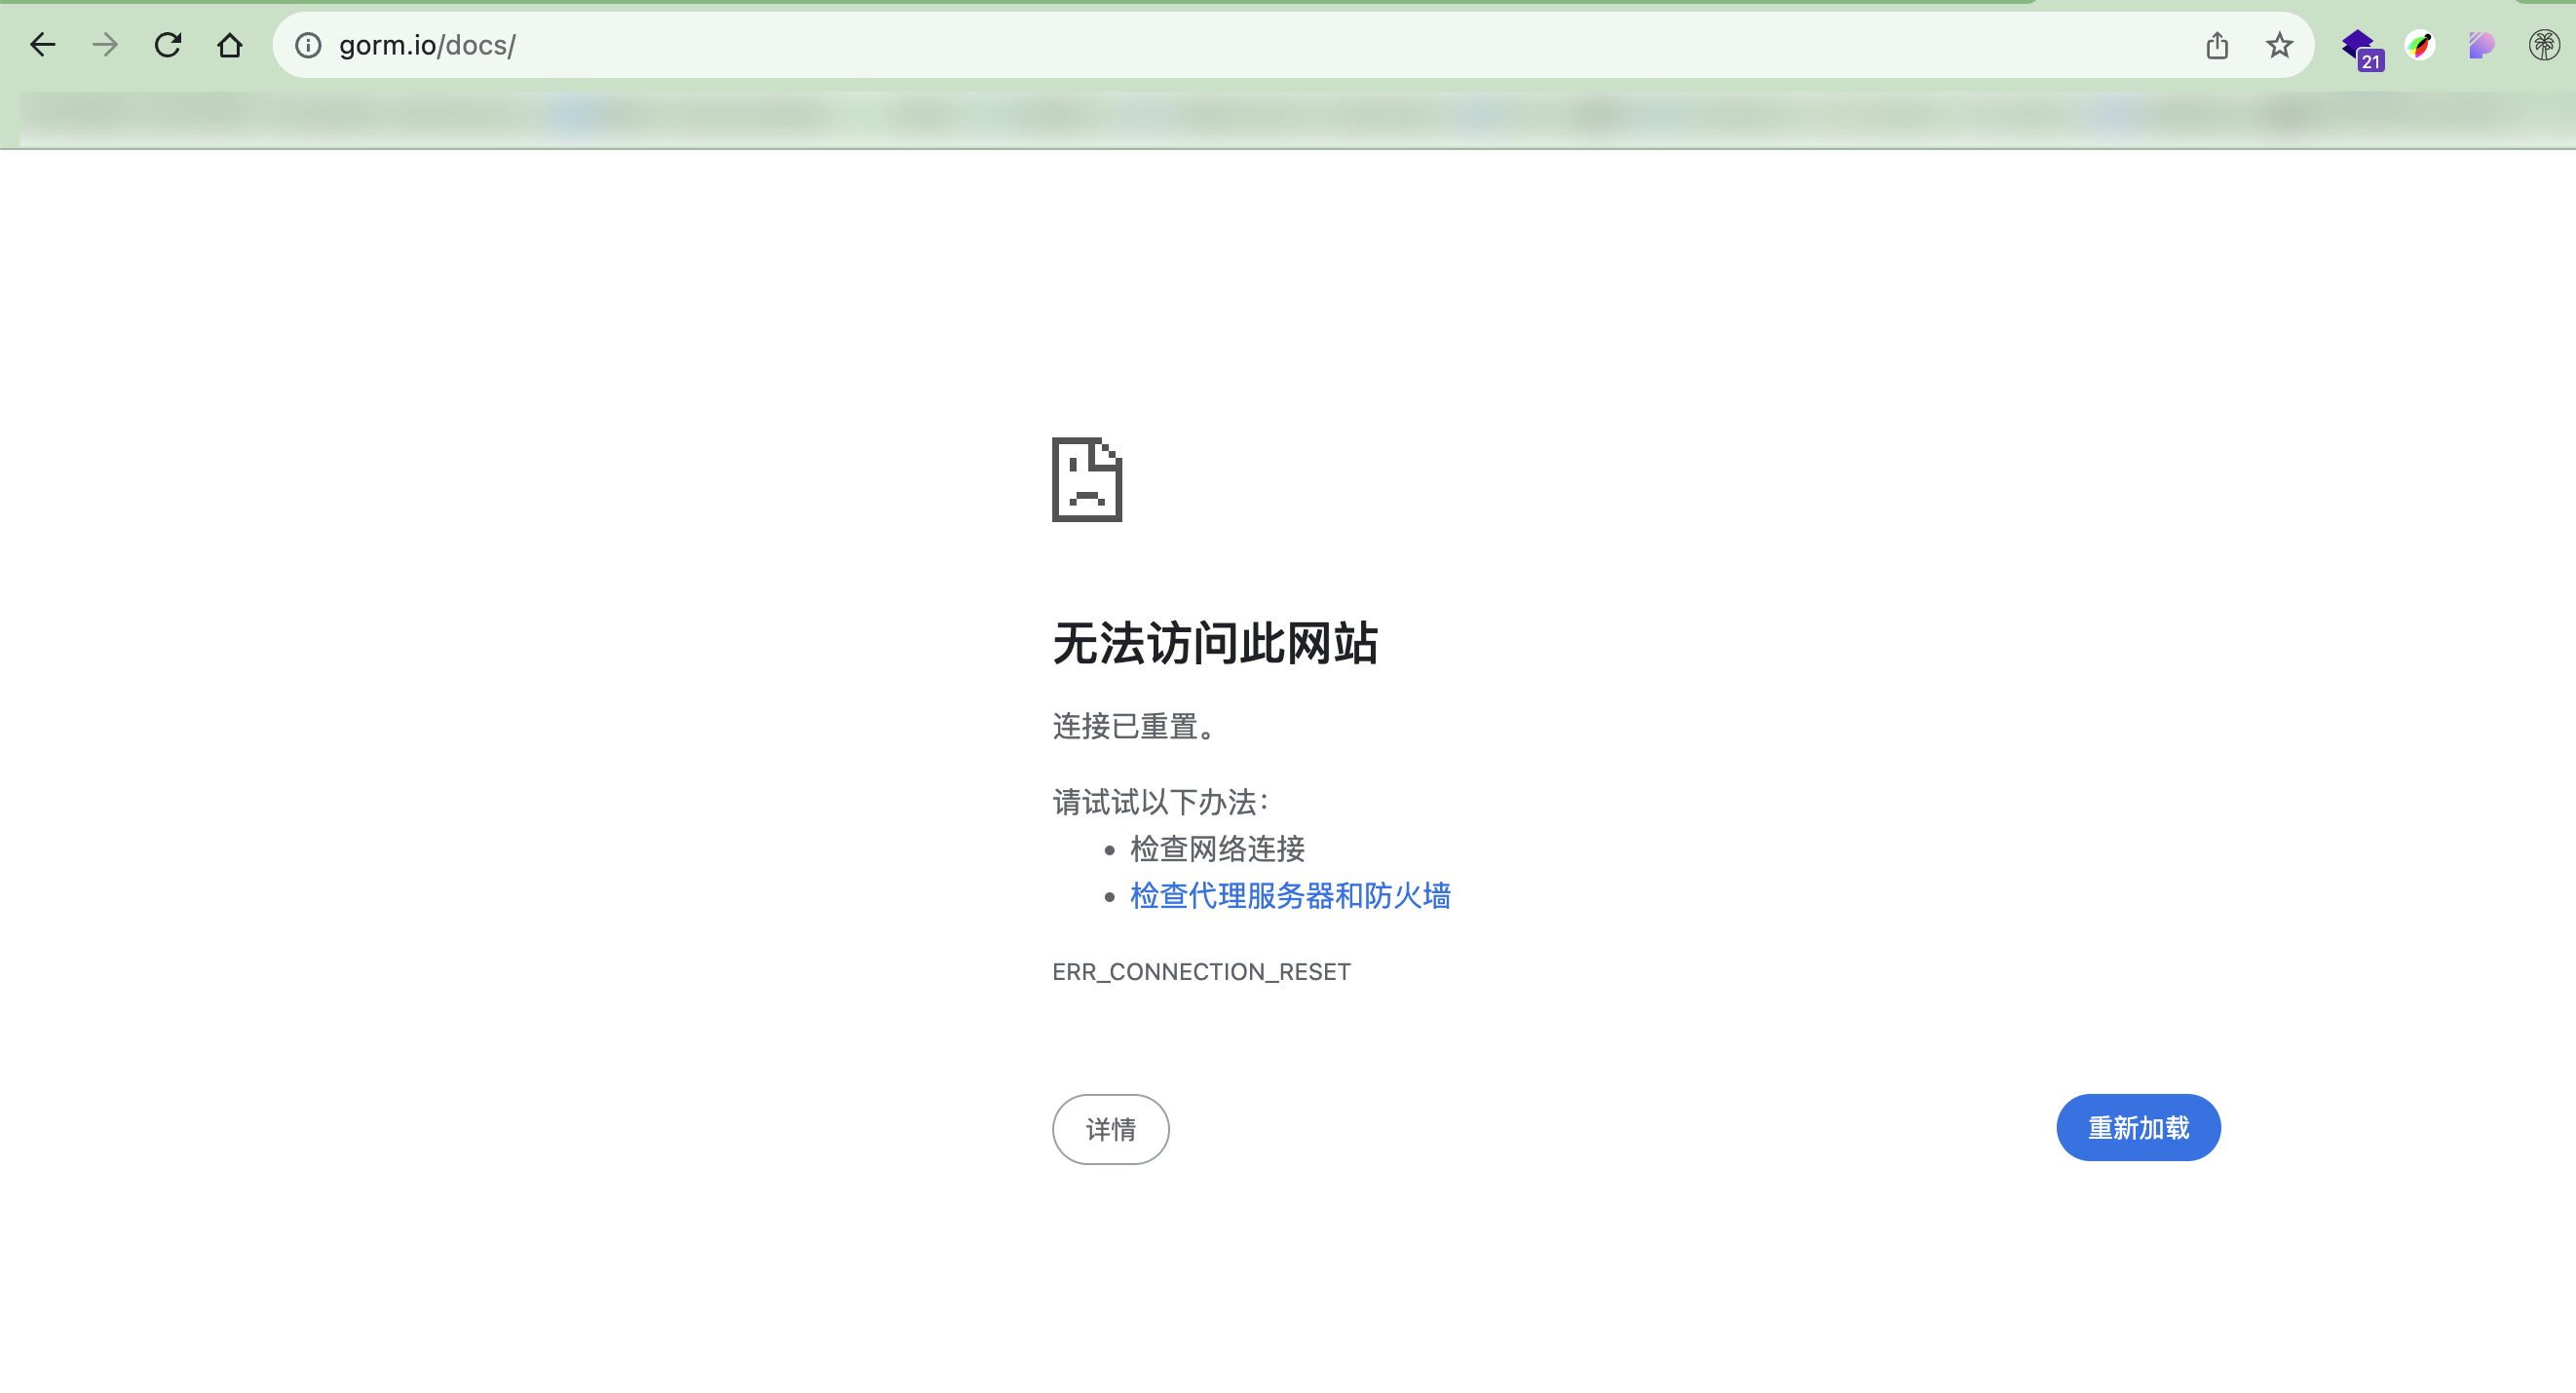The height and width of the screenshot is (1393, 2576).
Task: Click the forward navigation arrow
Action: pyautogui.click(x=104, y=45)
